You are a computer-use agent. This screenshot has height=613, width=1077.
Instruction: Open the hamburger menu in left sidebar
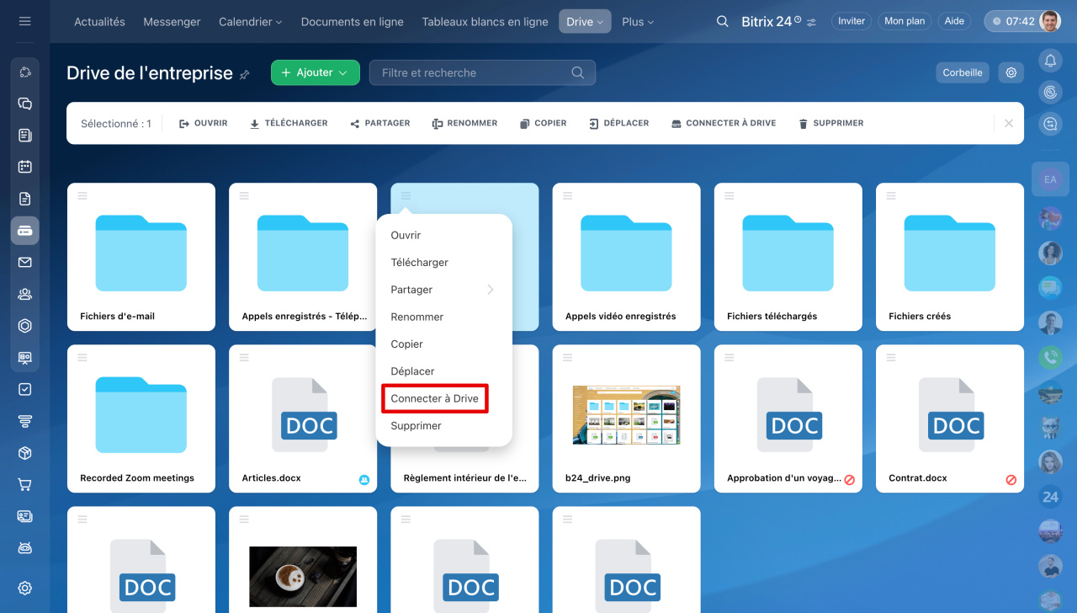tap(24, 21)
